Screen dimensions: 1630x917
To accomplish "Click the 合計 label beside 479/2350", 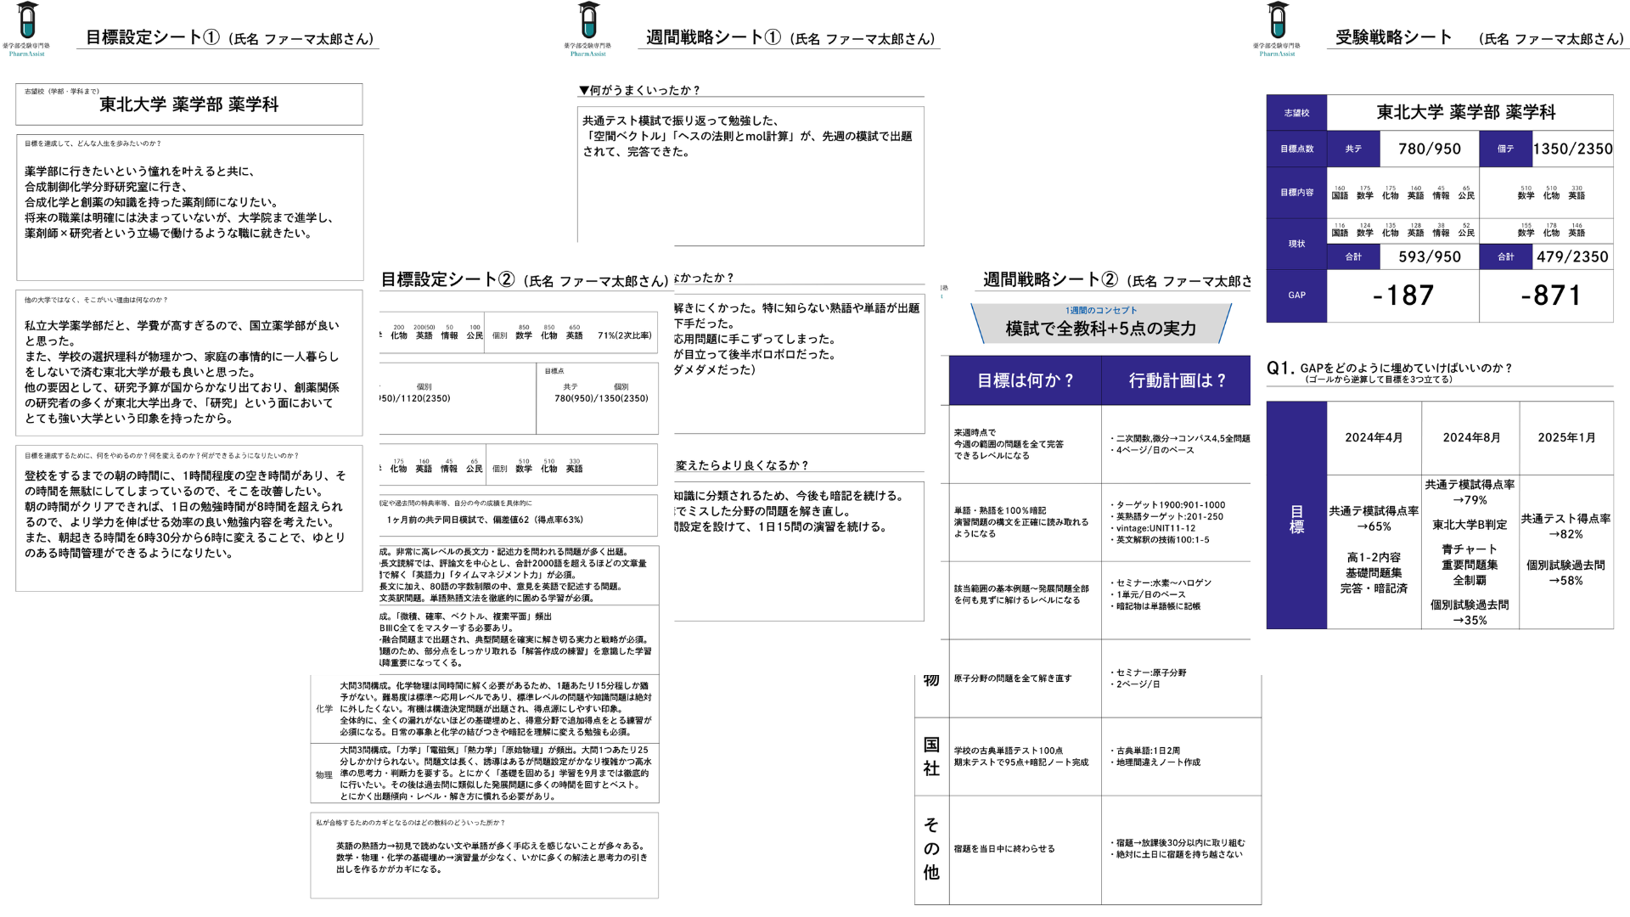I will 1505,256.
